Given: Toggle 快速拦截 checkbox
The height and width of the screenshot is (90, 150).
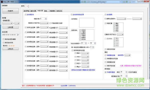Looking at the screenshot, I should point(105,23).
